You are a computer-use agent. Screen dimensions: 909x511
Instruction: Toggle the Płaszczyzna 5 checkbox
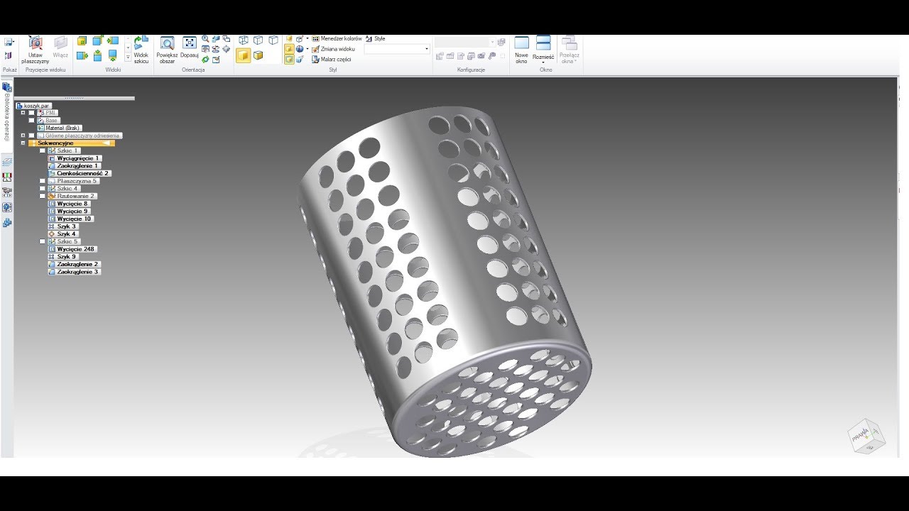tap(43, 181)
